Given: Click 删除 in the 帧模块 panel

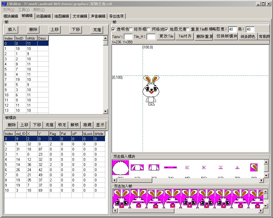Looking at the screenshot, I should click(12, 125).
